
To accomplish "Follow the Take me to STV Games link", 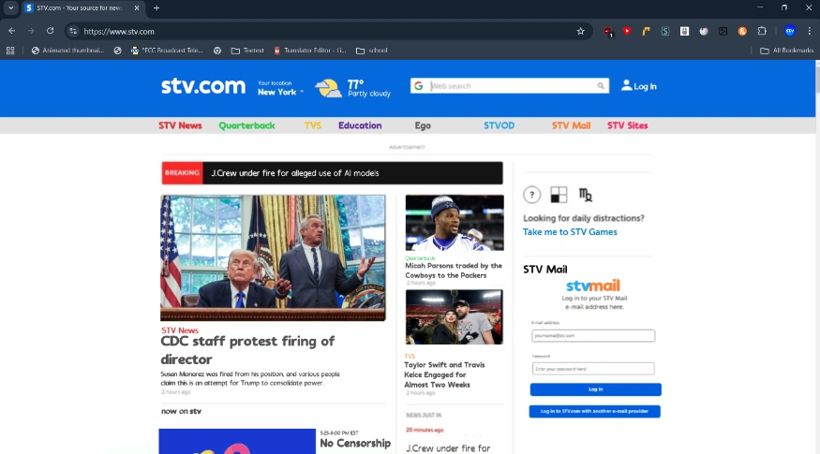I will pos(570,232).
